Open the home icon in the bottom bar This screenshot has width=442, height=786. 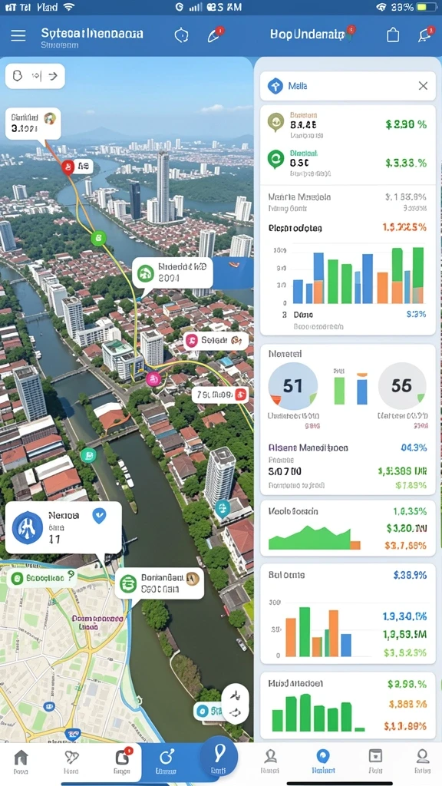(21, 762)
